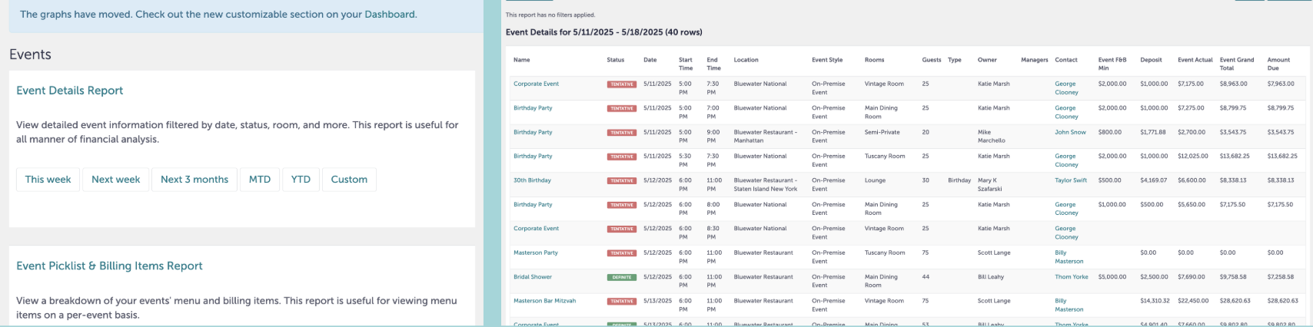
Task: Open the Masterson Bar Mitzvah event
Action: 544,301
